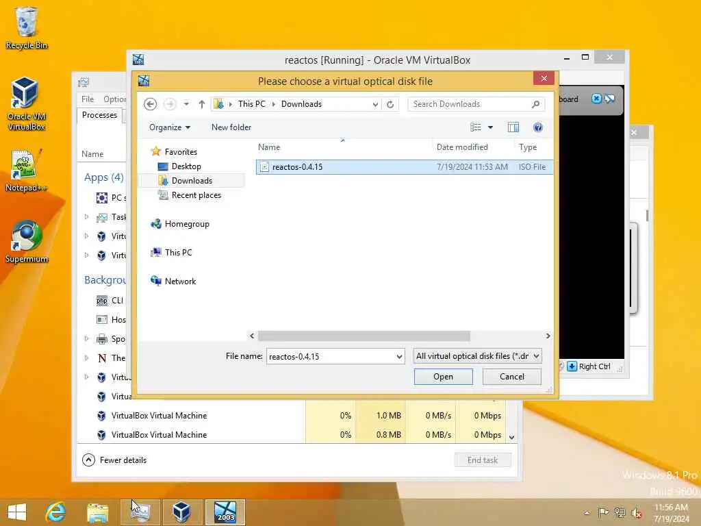
Task: Open Supermium desktop shortcut
Action: click(x=27, y=242)
